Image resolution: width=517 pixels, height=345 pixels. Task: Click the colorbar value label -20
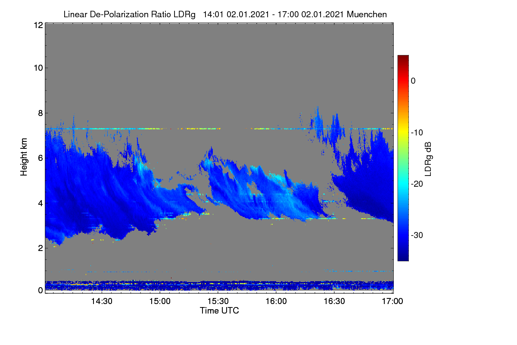click(x=417, y=184)
